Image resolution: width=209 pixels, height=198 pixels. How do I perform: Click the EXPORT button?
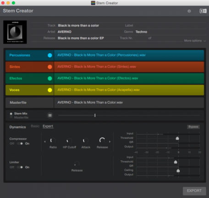[194, 191]
